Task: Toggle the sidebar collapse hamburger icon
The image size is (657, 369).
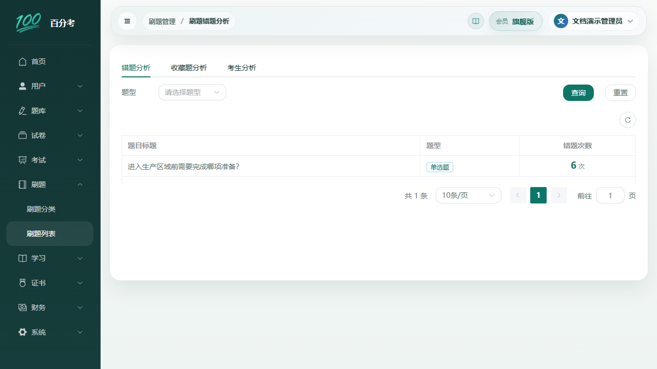Action: coord(127,21)
